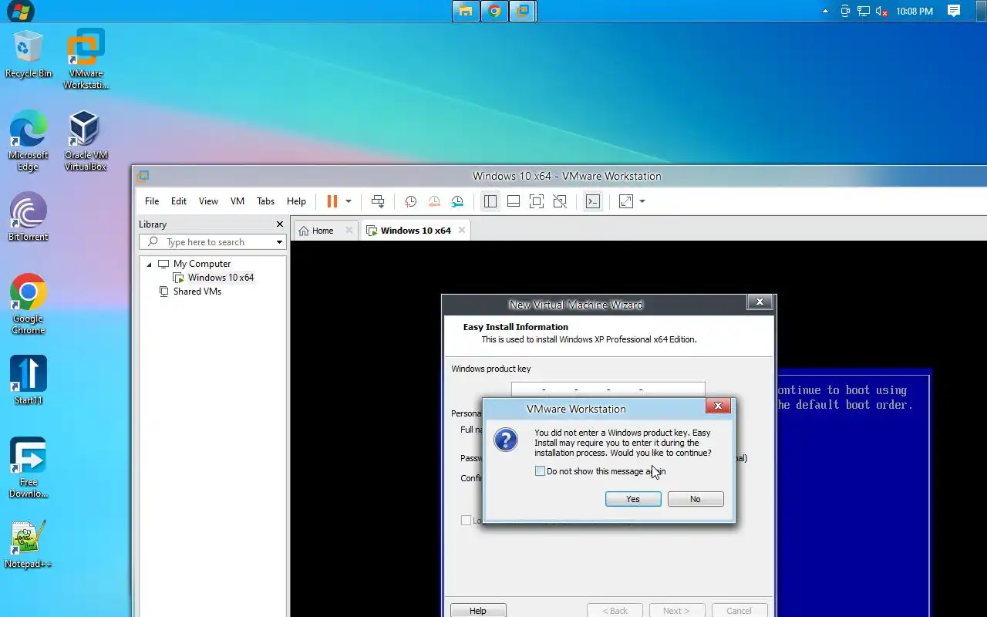Select the Notepad++ desktop icon
This screenshot has height=617, width=987.
coord(29,545)
